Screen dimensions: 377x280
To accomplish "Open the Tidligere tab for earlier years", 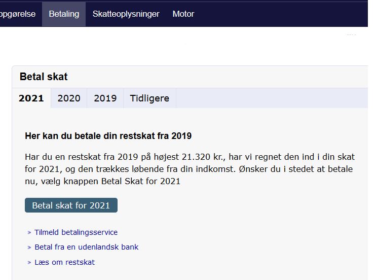I will pos(149,98).
